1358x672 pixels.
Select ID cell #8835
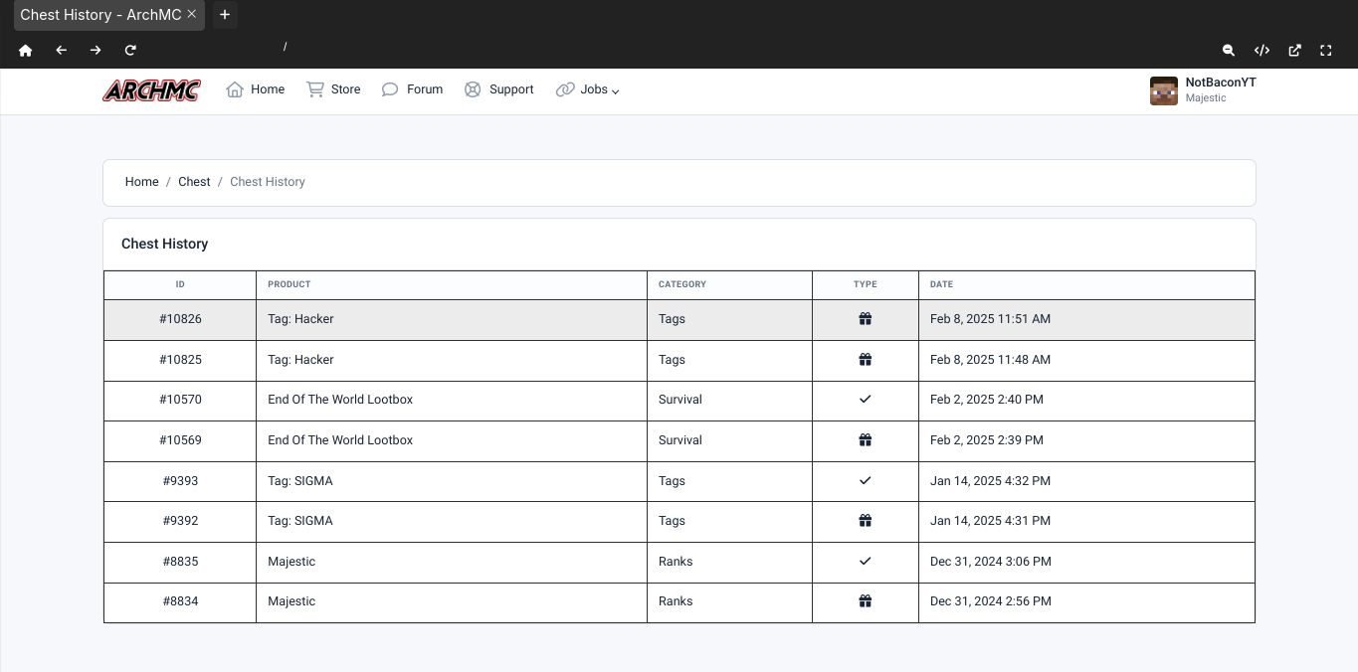[x=180, y=562]
